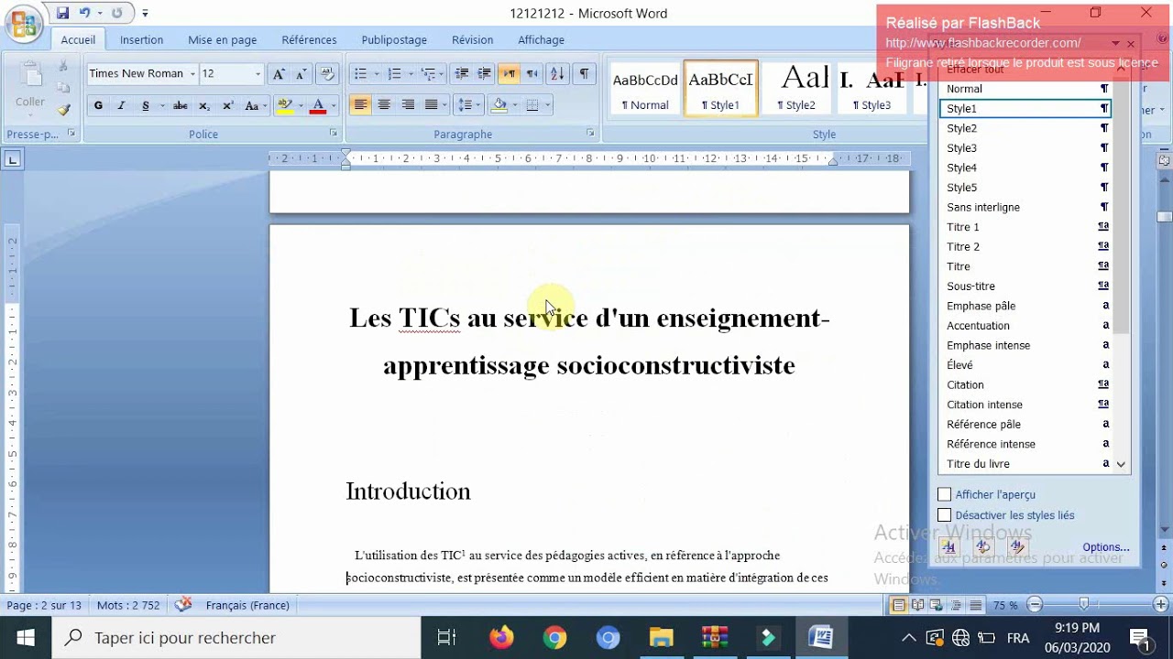Open the font size dropdown showing 12

click(x=258, y=74)
